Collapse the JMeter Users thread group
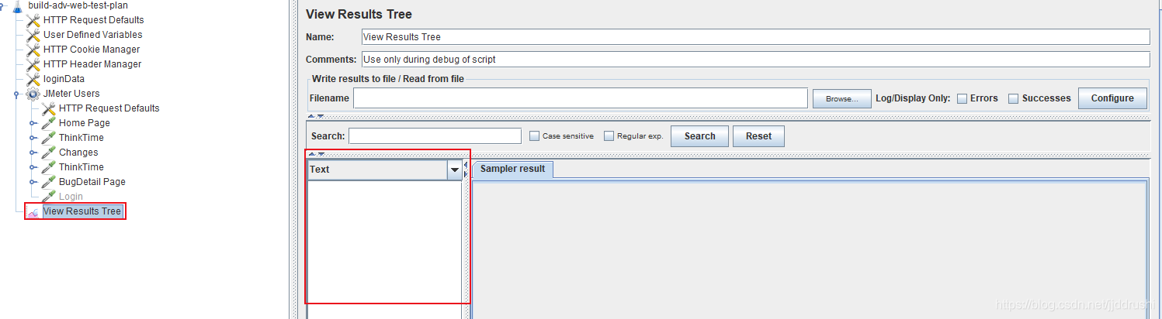The image size is (1162, 319). pos(17,94)
